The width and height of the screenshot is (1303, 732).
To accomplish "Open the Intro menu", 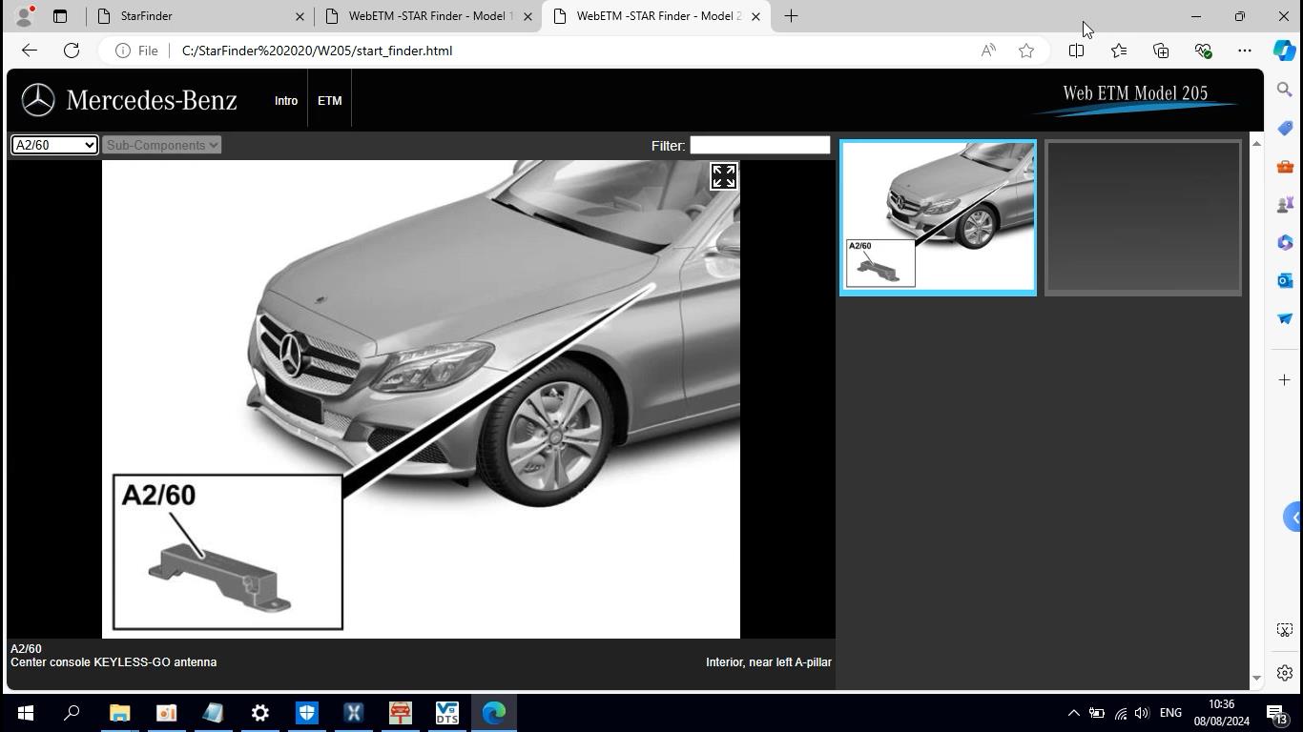I will [286, 101].
